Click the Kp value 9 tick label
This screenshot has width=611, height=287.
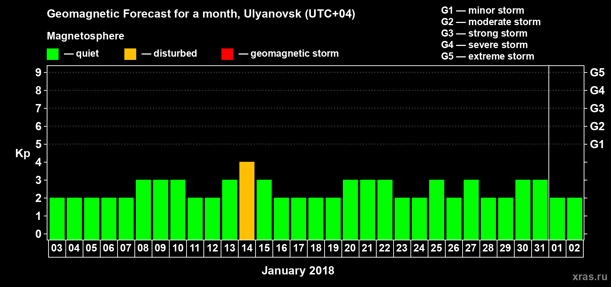[x=38, y=72]
